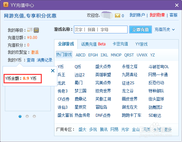
Task: Switch to the 全部游戏 tab
Action: coord(66,44)
